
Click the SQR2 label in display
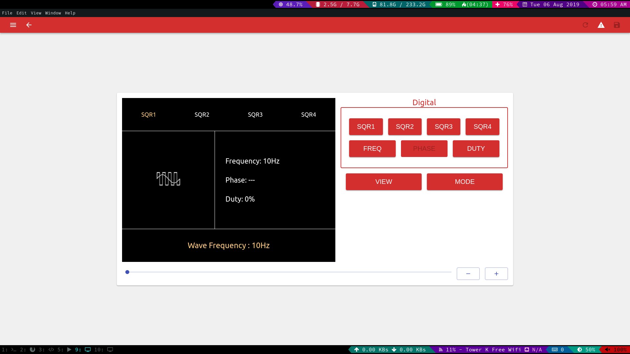click(202, 115)
